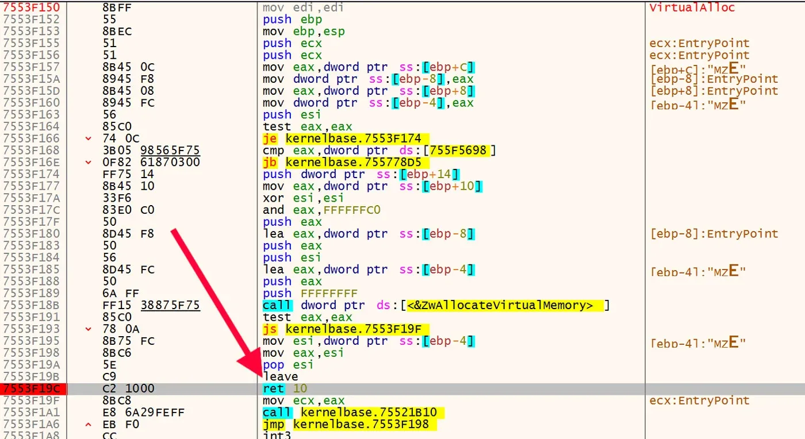Click opcode bytes 'EB F0'
Screen dimensions: 805x439
coord(121,424)
